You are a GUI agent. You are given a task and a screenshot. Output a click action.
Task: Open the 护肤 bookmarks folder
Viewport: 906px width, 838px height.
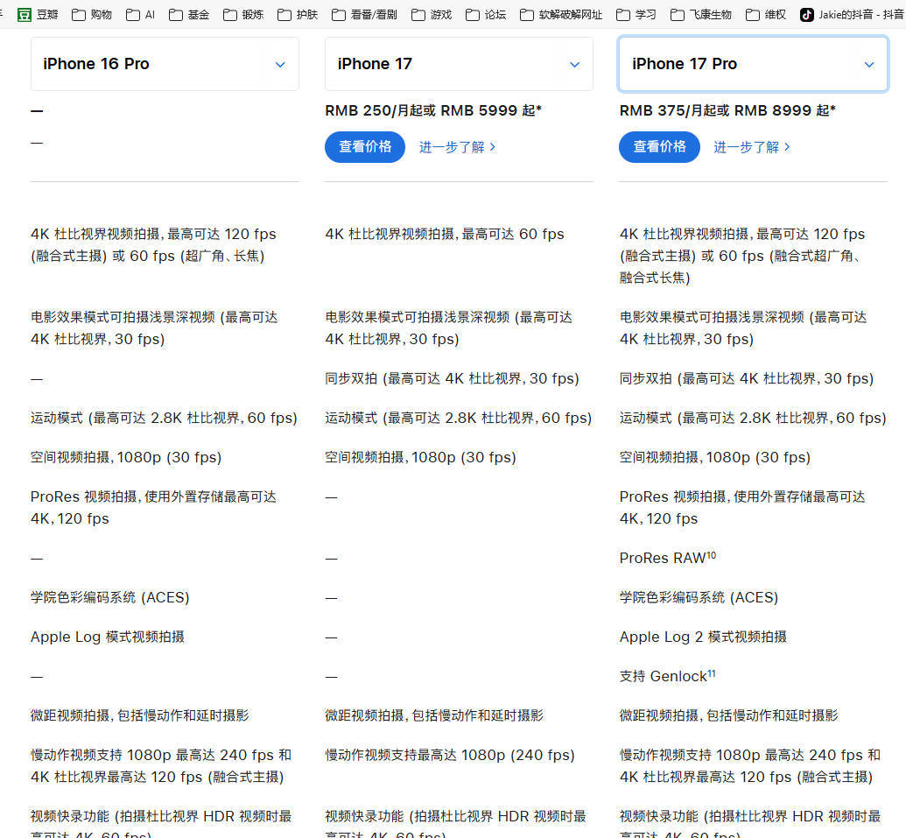(x=298, y=14)
